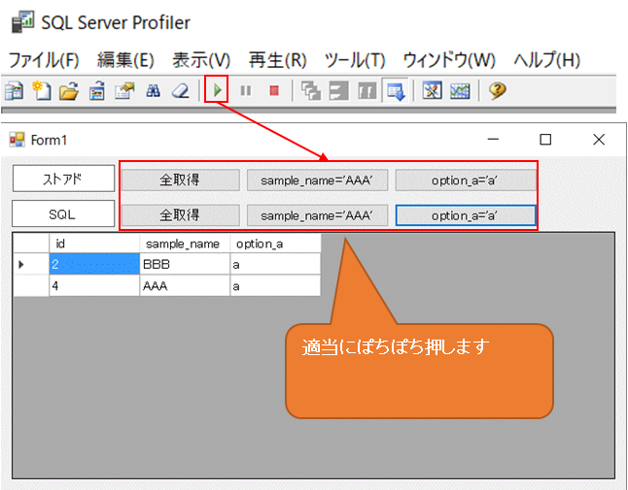Select the id cell with value 4
The height and width of the screenshot is (490, 628).
(x=94, y=285)
